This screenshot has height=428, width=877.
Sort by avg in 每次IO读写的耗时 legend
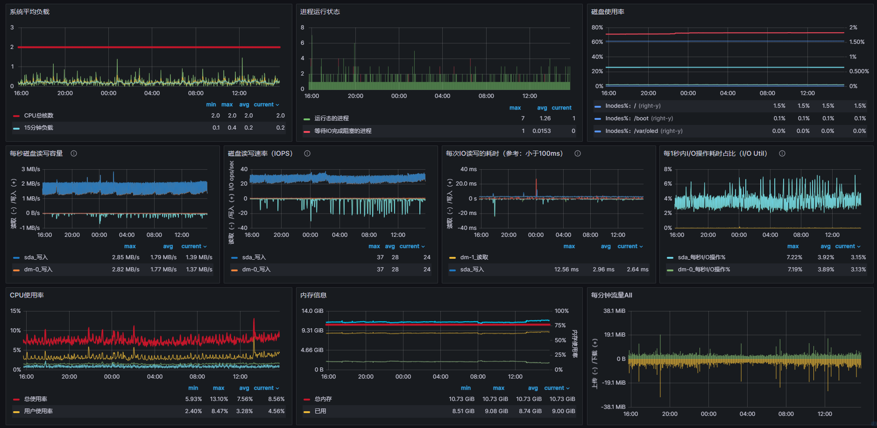click(606, 246)
